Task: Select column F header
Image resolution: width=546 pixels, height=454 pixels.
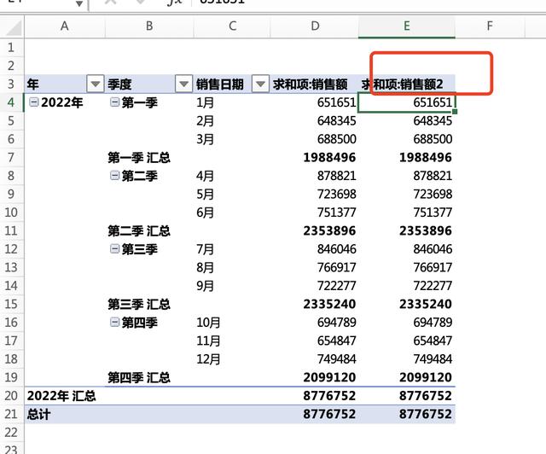Action: point(490,26)
